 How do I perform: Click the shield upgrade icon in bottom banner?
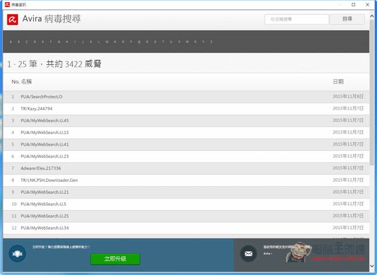[x=17, y=254]
